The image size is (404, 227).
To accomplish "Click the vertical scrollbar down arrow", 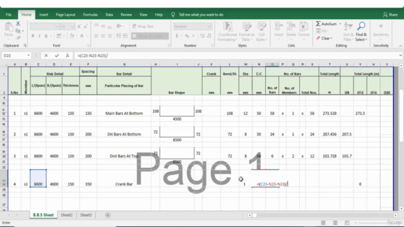I will point(401,209).
